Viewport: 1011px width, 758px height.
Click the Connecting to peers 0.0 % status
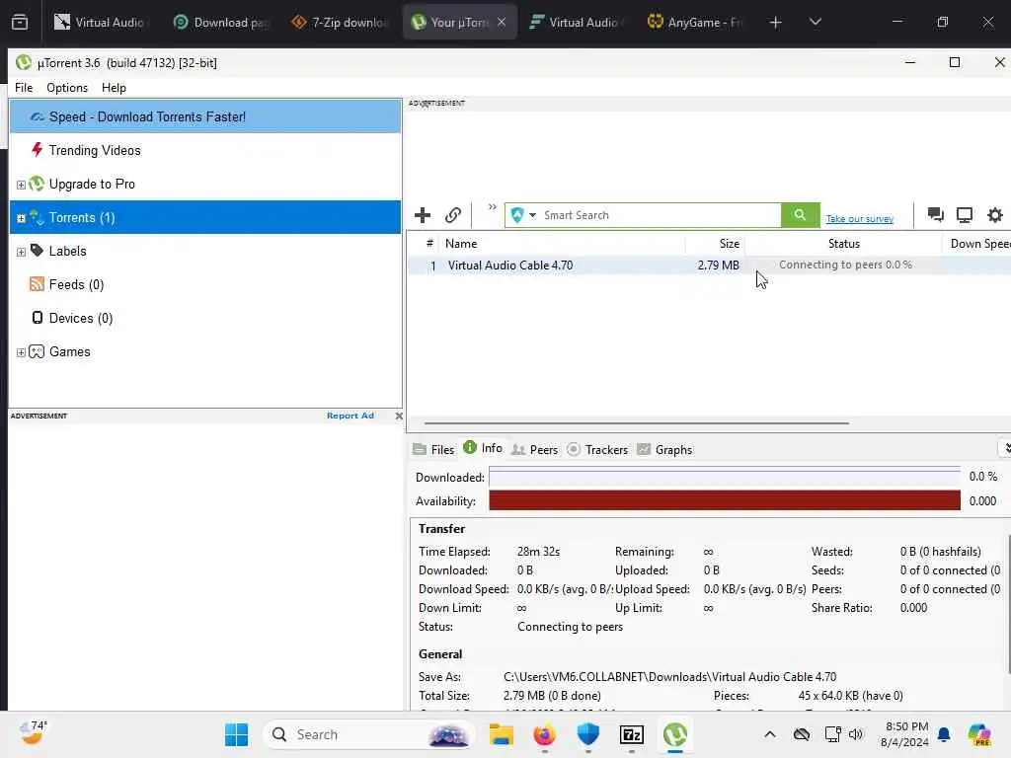(x=845, y=265)
